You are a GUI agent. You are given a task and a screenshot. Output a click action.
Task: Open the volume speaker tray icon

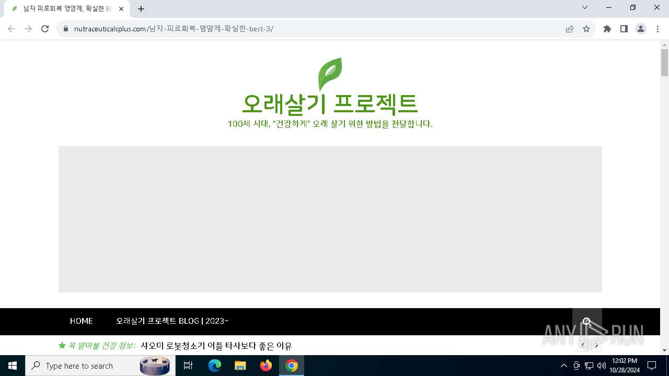tap(602, 366)
